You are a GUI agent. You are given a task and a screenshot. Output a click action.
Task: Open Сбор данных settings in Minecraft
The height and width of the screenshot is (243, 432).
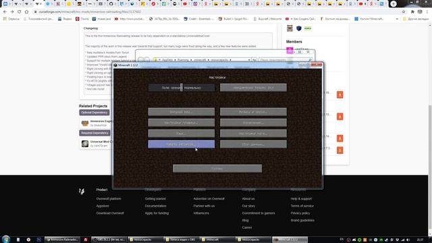coord(253,144)
